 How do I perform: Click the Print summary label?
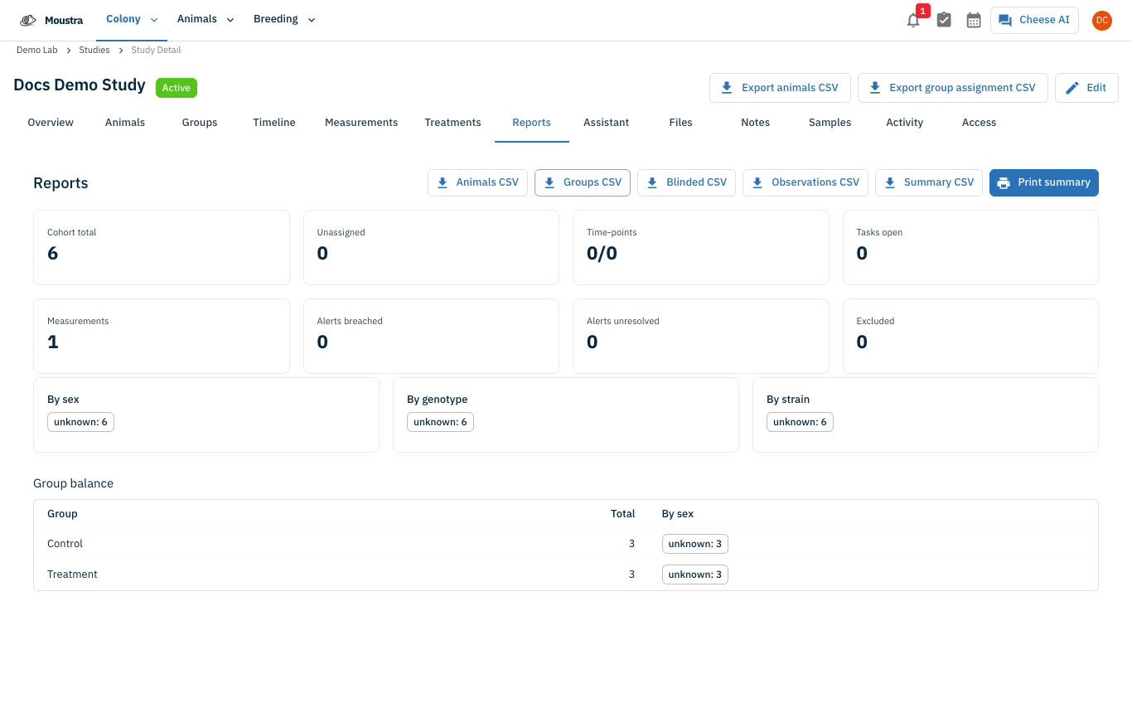[1054, 182]
